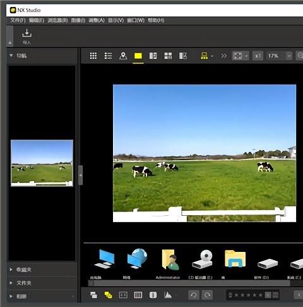Click the five-star rating strip

pos(248,295)
